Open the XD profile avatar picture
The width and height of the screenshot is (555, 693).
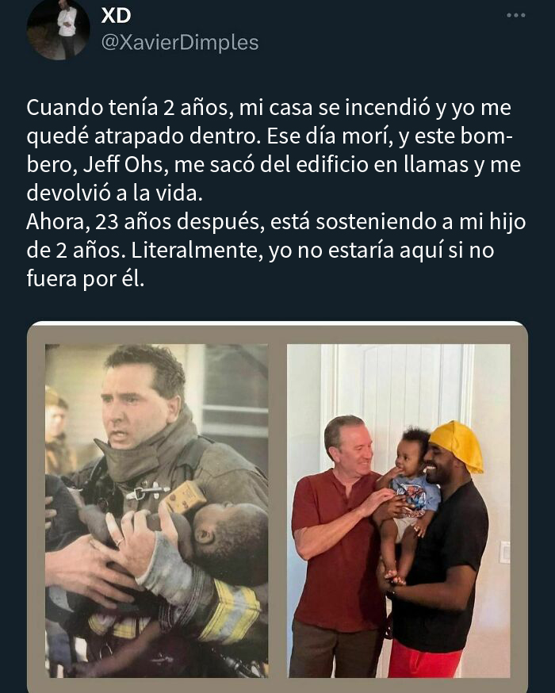(x=59, y=29)
